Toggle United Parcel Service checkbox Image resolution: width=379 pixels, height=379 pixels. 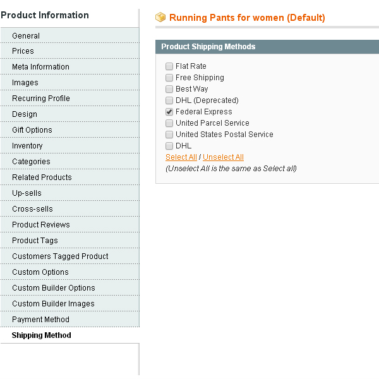169,123
